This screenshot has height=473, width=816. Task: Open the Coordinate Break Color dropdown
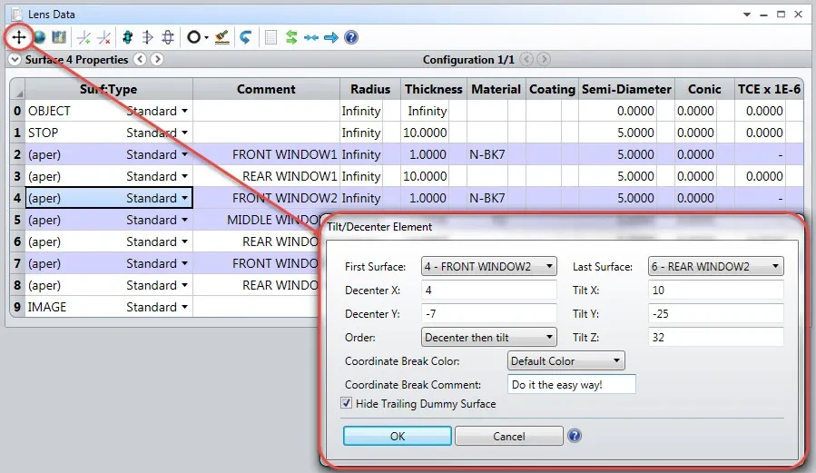pyautogui.click(x=565, y=360)
